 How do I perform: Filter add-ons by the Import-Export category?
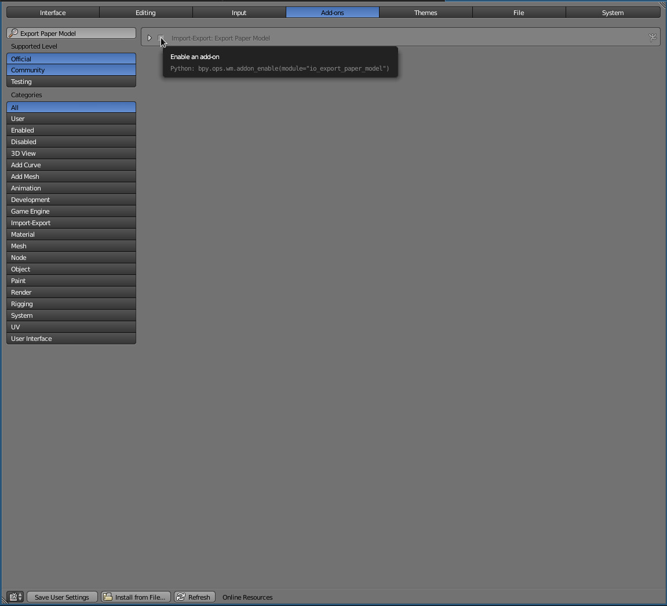[x=71, y=223]
